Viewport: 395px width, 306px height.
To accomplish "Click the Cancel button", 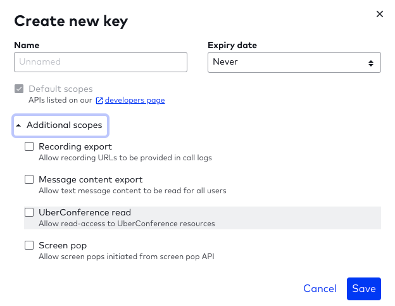I will 320,289.
